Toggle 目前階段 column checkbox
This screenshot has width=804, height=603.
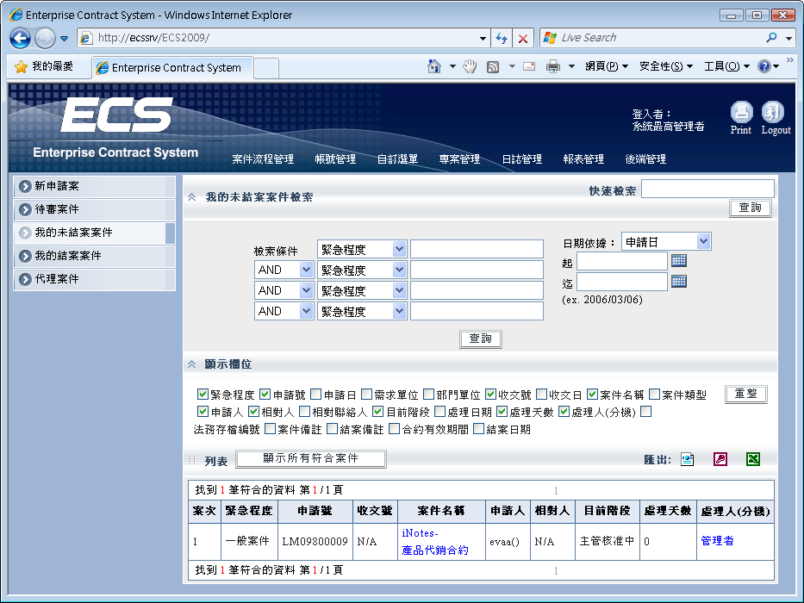click(x=378, y=411)
